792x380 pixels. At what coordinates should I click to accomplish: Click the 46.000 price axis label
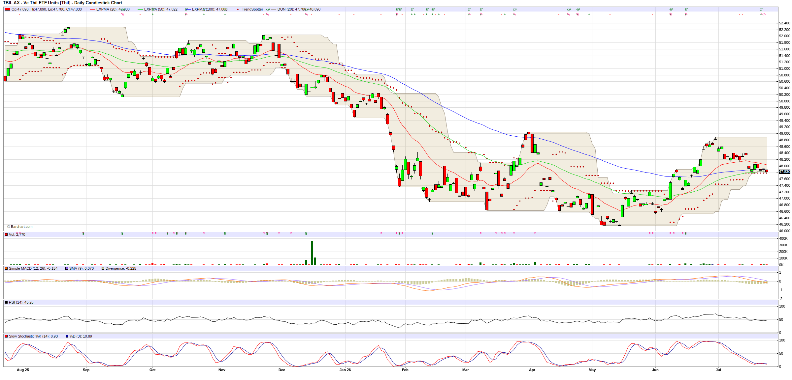pyautogui.click(x=785, y=231)
